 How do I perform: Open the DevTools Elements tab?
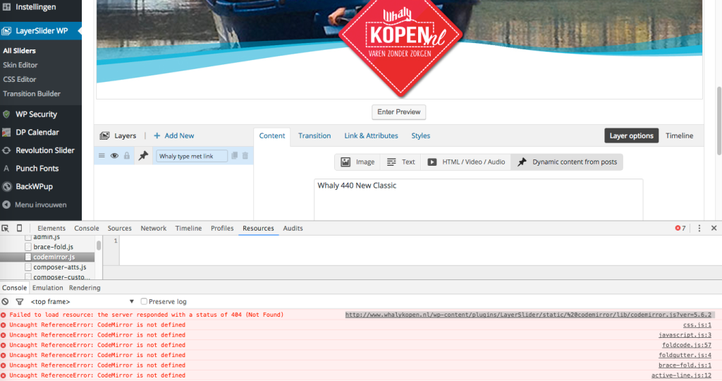(51, 228)
